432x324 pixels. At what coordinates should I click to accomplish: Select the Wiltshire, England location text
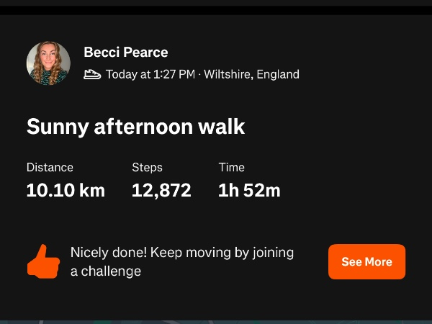click(x=251, y=74)
